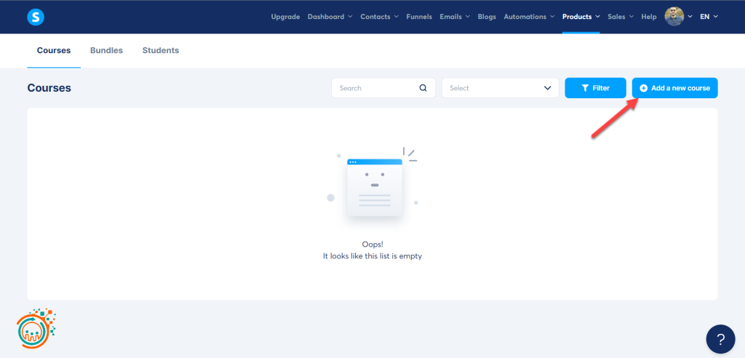The image size is (745, 358).
Task: Open the Select filter dropdown
Action: [500, 88]
